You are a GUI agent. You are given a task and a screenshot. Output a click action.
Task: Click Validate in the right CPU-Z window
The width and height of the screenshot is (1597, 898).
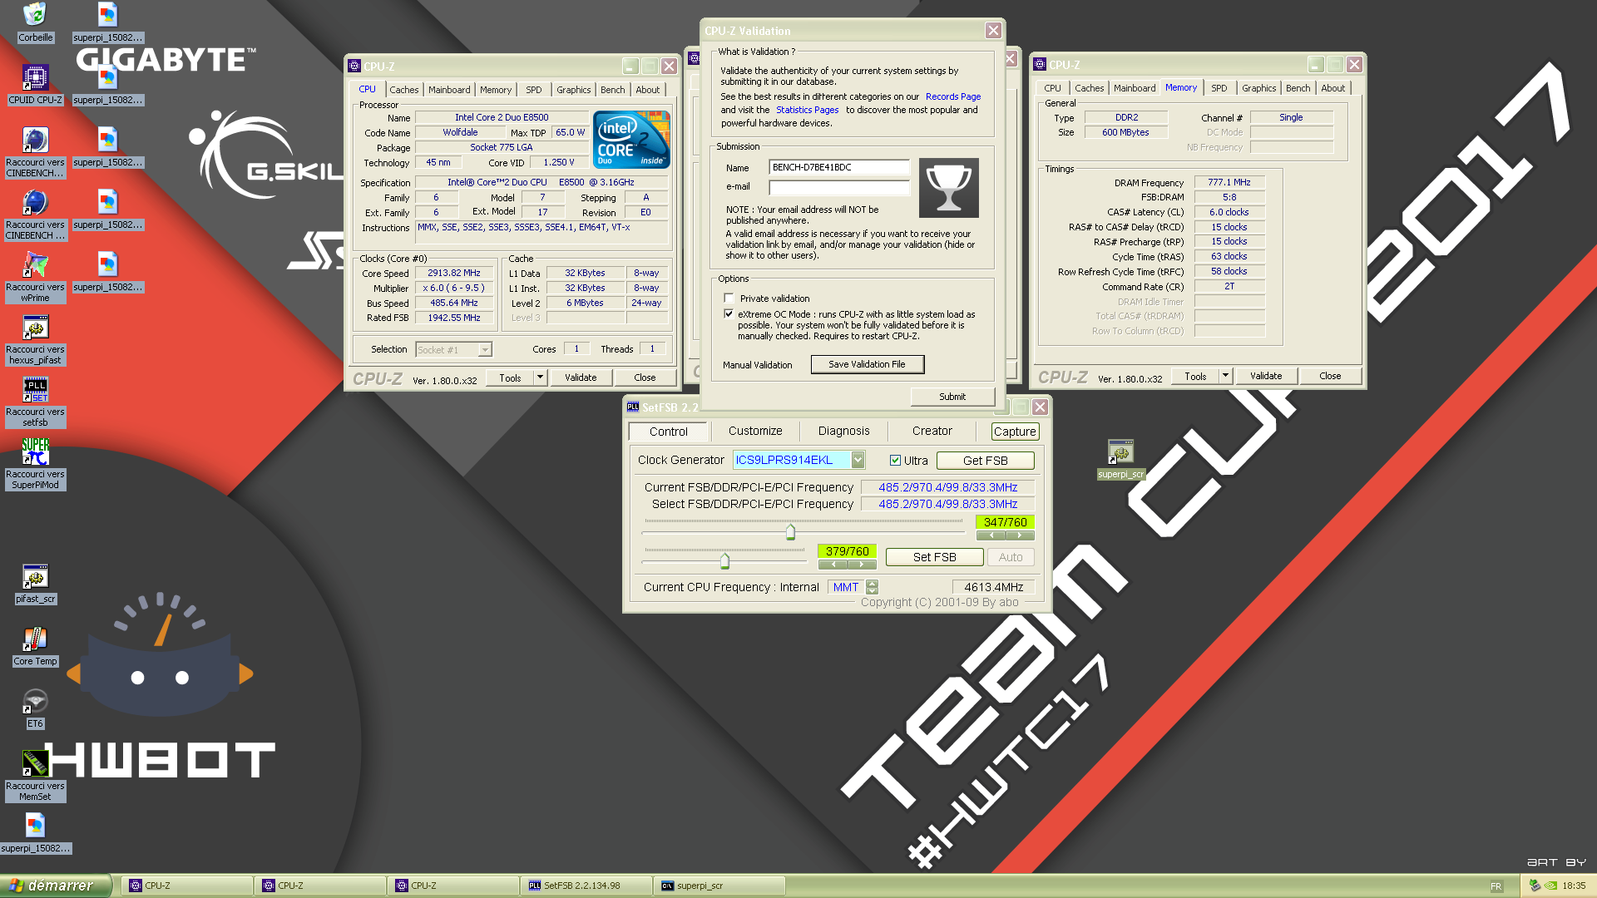pyautogui.click(x=1266, y=376)
